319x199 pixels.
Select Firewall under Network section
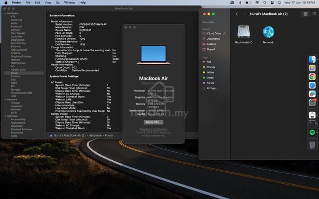pyautogui.click(x=15, y=103)
